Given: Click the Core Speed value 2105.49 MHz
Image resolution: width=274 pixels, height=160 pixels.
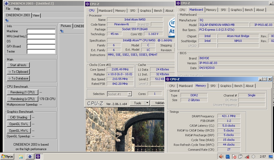Looking at the screenshot, I should point(120,70).
